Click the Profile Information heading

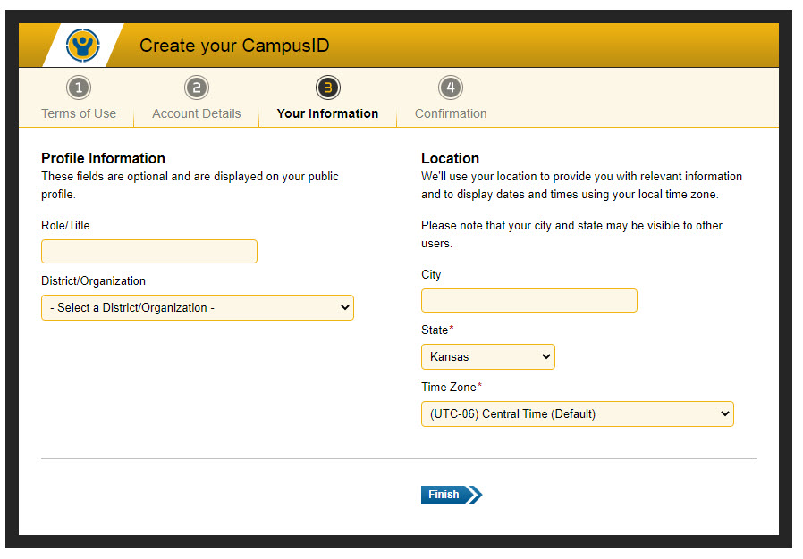103,158
